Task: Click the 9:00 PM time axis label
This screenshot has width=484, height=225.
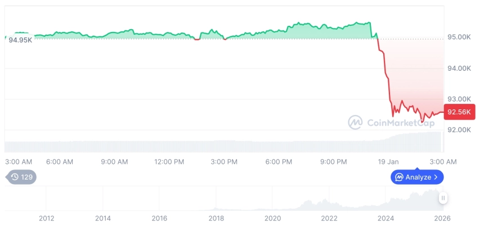Action: click(334, 162)
